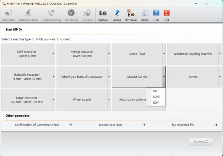Expand the Hydraulic excavator dropdown arrow
223x156 pixels.
tap(54, 77)
